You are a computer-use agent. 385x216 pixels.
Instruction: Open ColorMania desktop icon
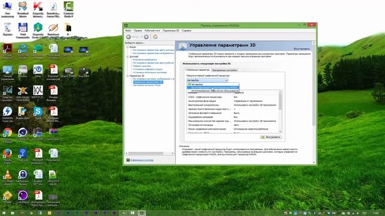(23, 197)
